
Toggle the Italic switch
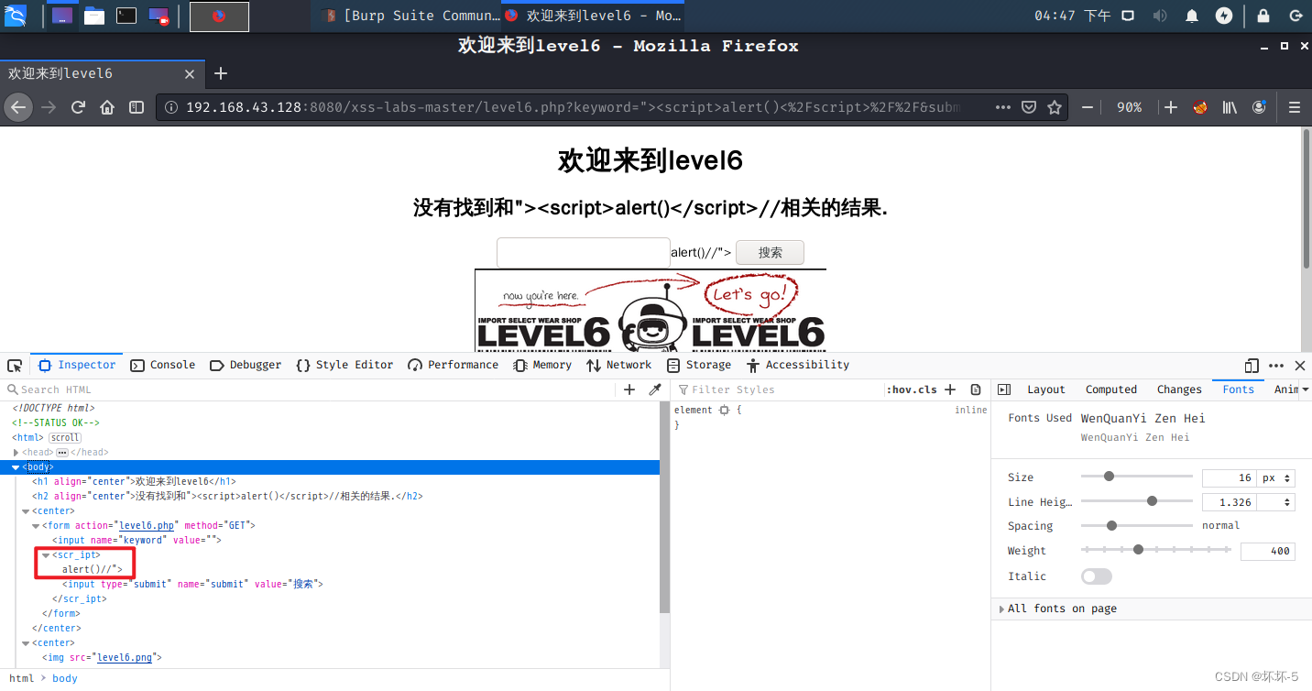point(1097,576)
